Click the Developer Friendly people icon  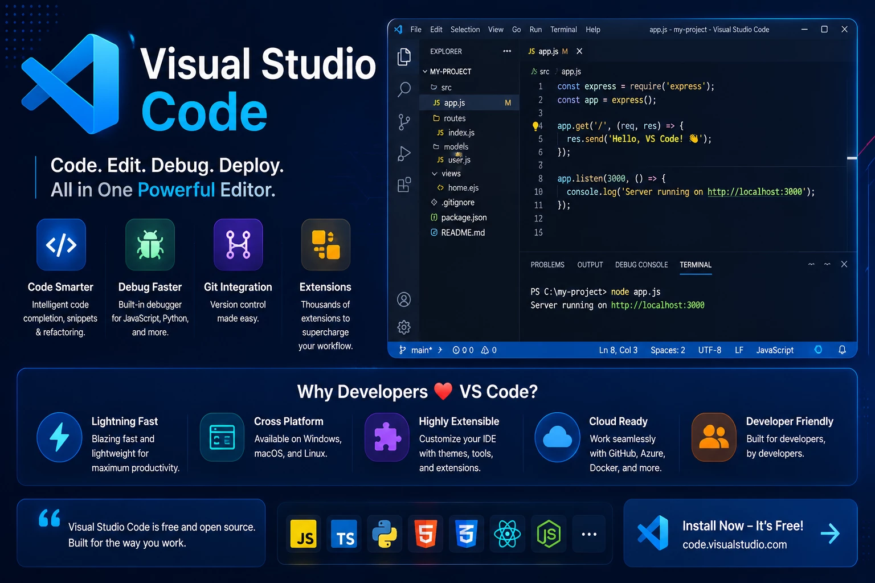(714, 437)
